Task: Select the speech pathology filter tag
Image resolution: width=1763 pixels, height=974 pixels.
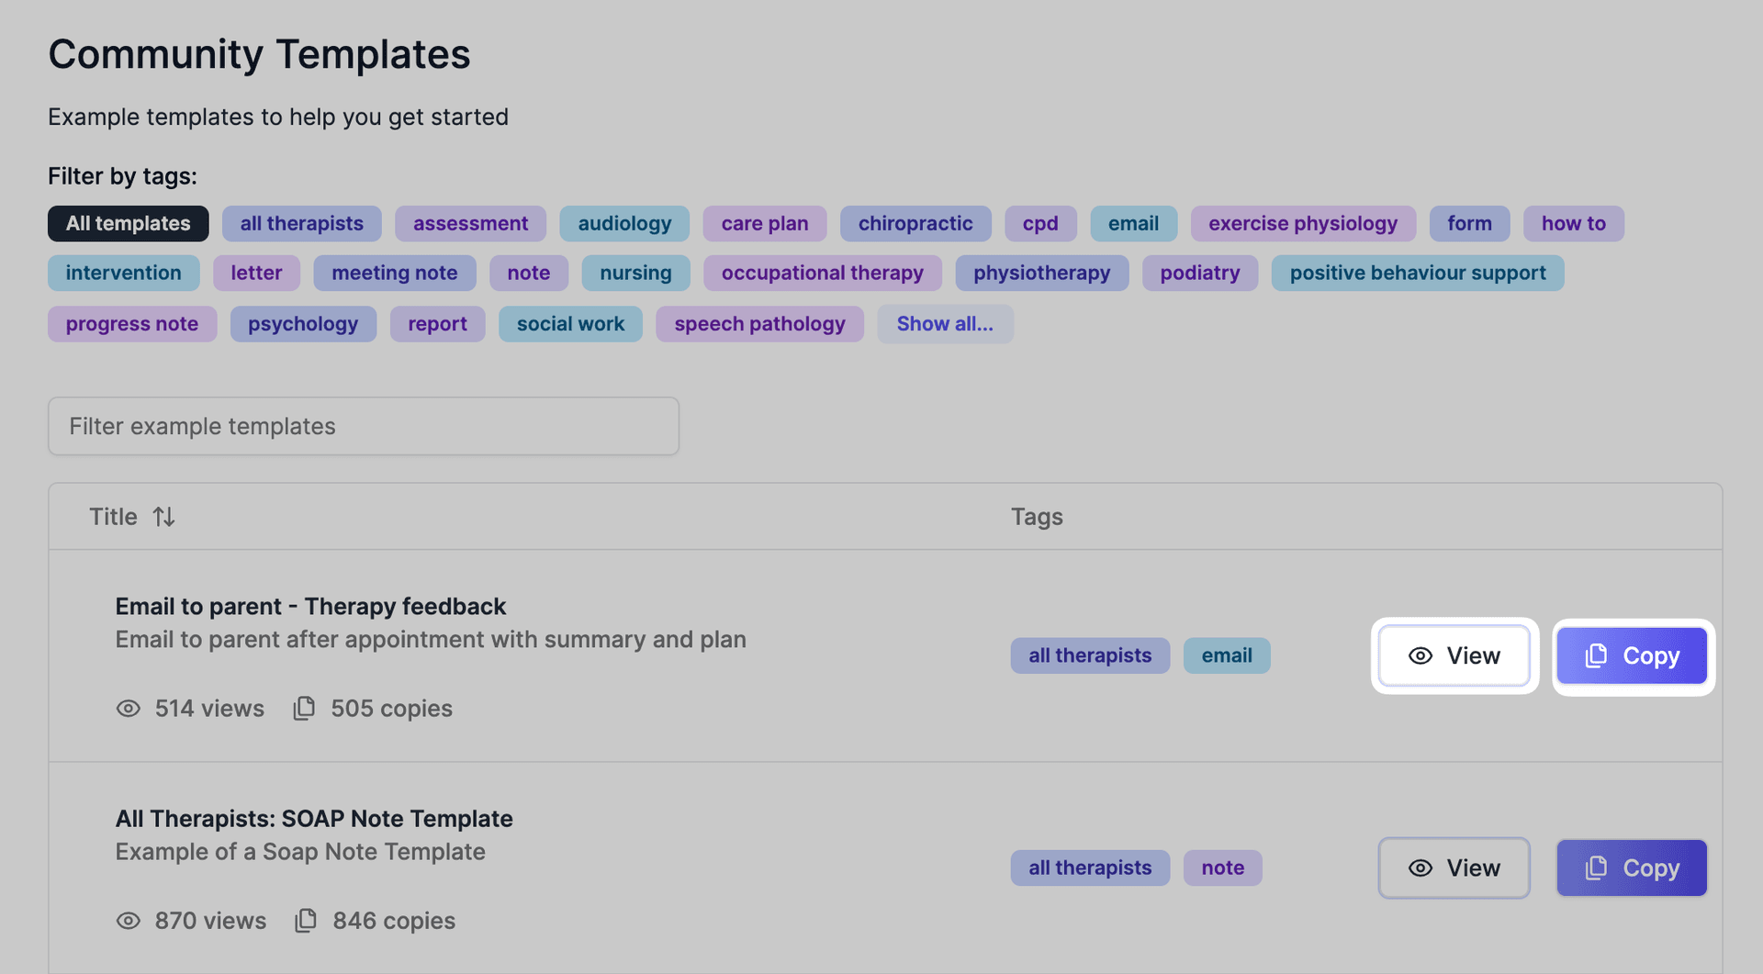Action: (x=759, y=323)
